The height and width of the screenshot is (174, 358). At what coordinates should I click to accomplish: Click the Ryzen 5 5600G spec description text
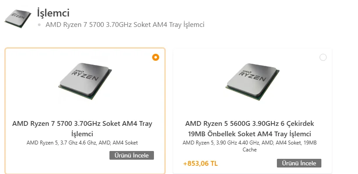click(249, 146)
